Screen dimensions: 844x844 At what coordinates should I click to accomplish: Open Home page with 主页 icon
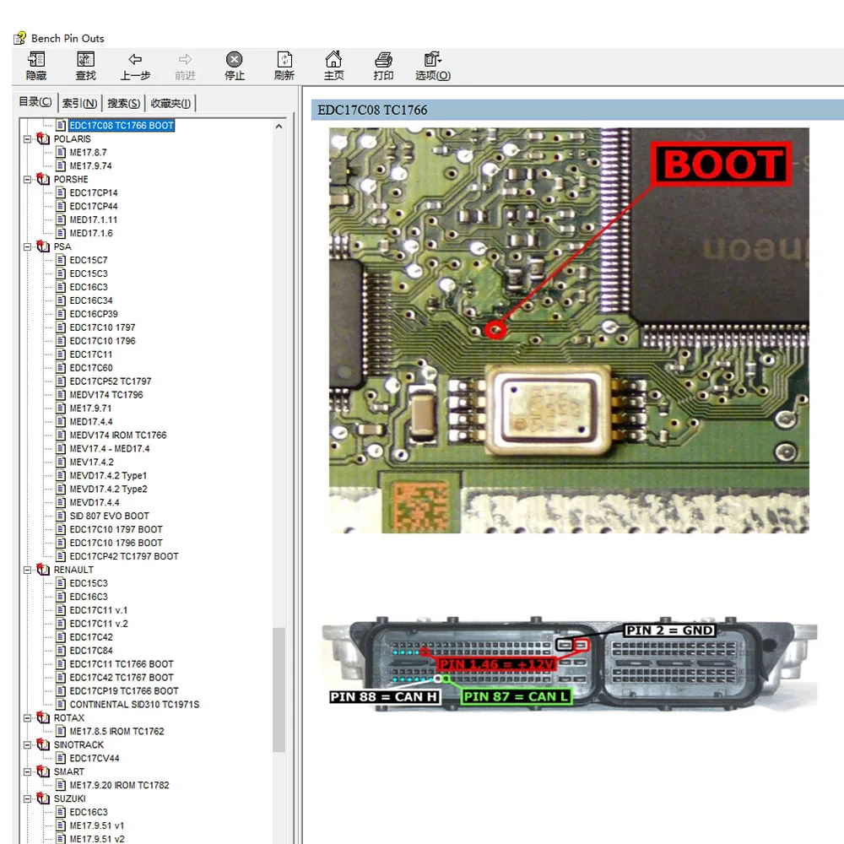[x=334, y=61]
